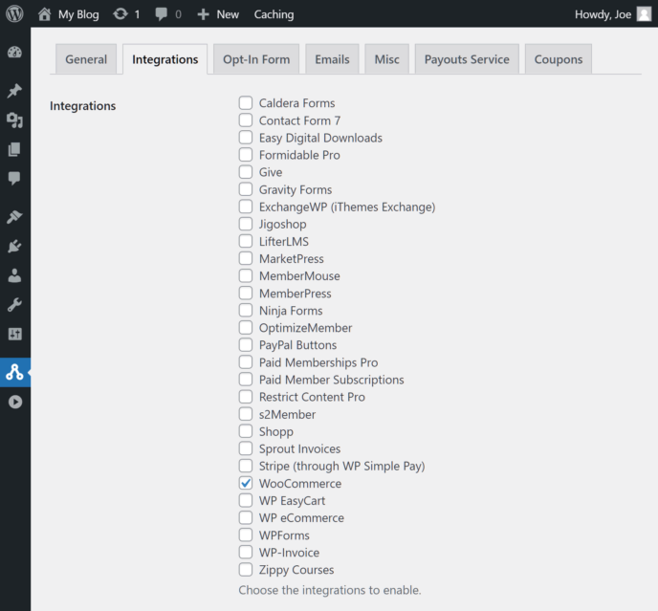The image size is (658, 611).
Task: Tick the Contact Form 7 checkbox
Action: [246, 120]
